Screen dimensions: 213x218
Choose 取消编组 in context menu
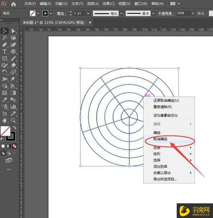point(169,139)
